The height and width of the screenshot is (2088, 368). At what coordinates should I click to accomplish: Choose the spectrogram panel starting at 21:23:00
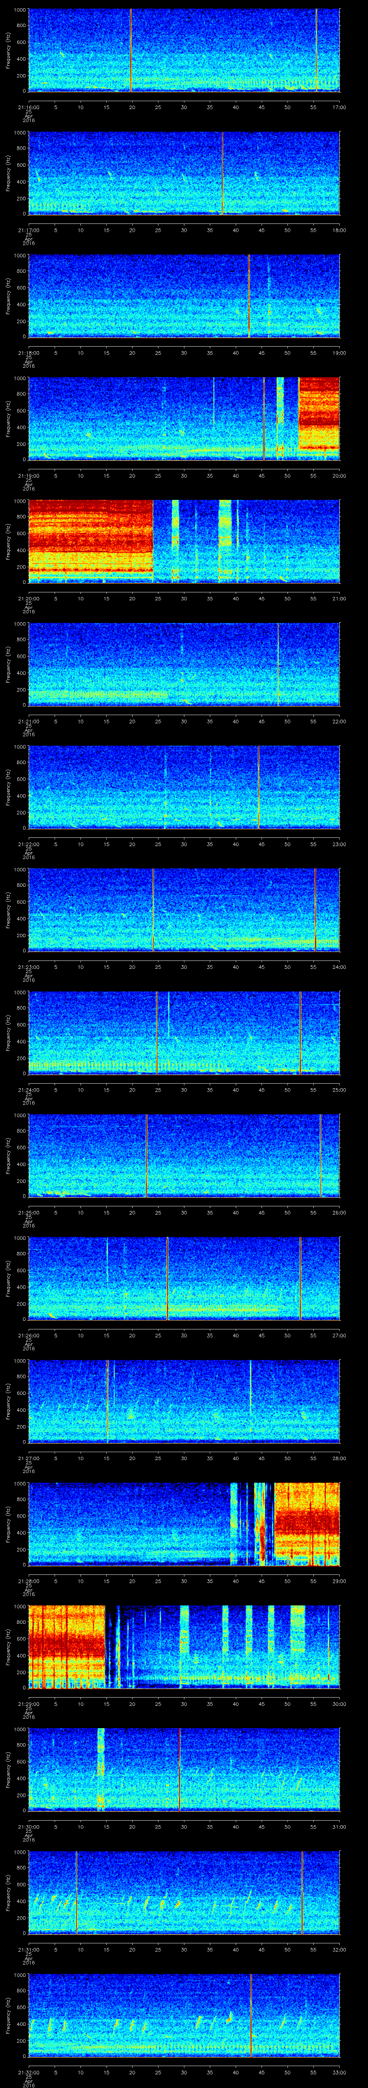coord(184,909)
